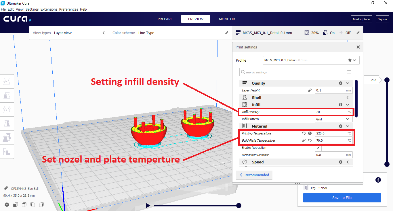This screenshot has height=211, width=393.
Task: Click the layer slider lower handle
Action: [387, 164]
